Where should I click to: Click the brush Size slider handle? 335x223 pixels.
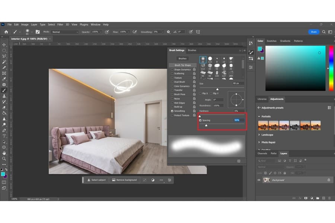217,89
